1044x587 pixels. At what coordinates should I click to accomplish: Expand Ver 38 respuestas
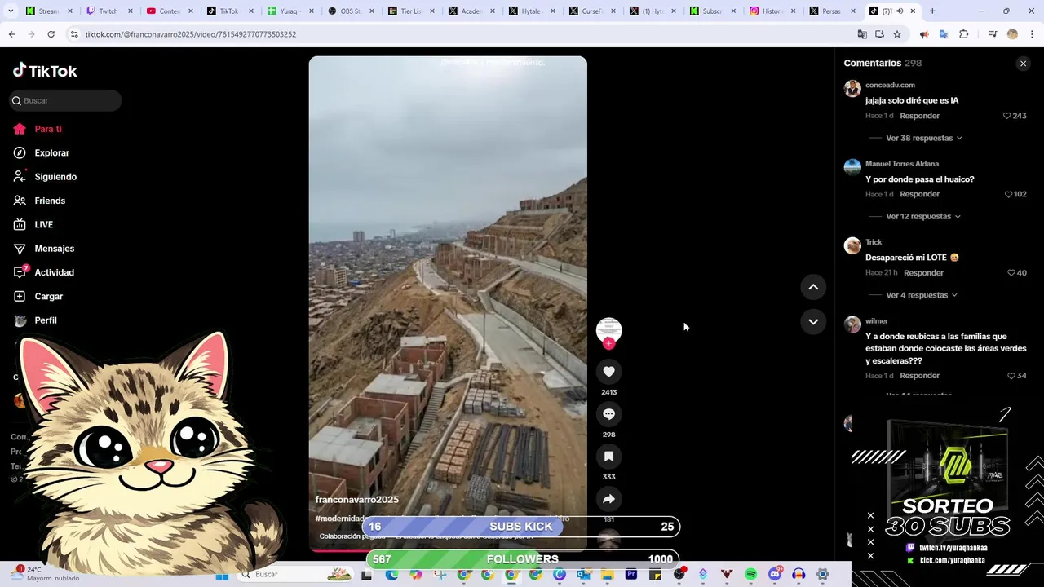point(923,138)
